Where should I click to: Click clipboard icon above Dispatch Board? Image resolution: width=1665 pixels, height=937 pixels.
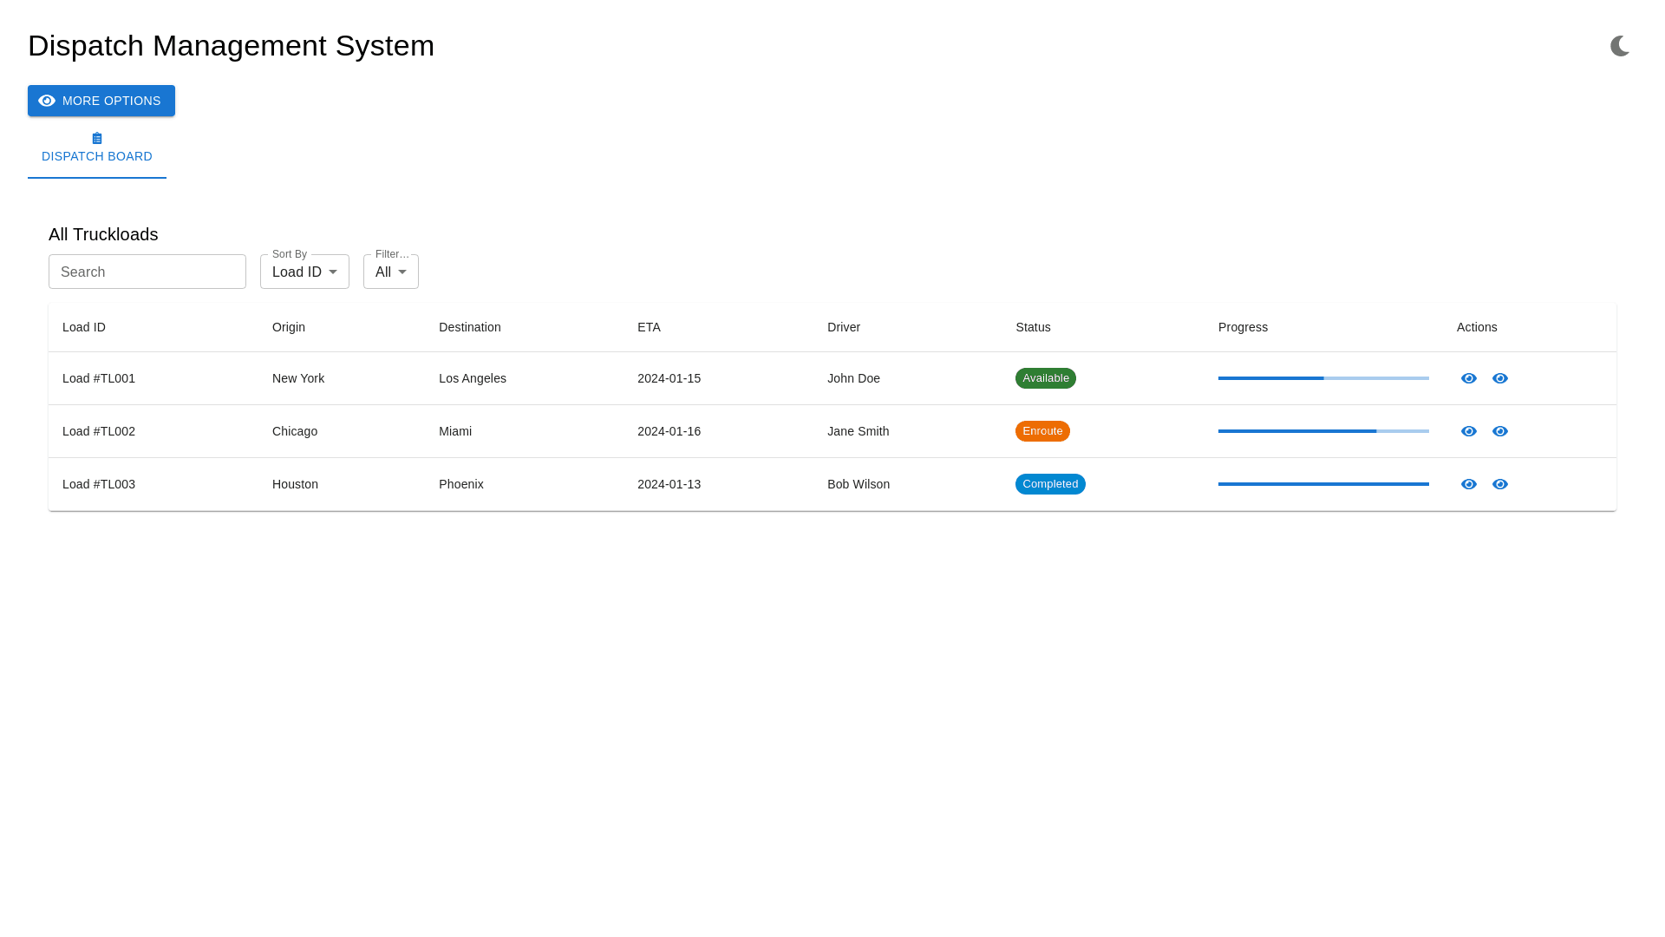97,139
